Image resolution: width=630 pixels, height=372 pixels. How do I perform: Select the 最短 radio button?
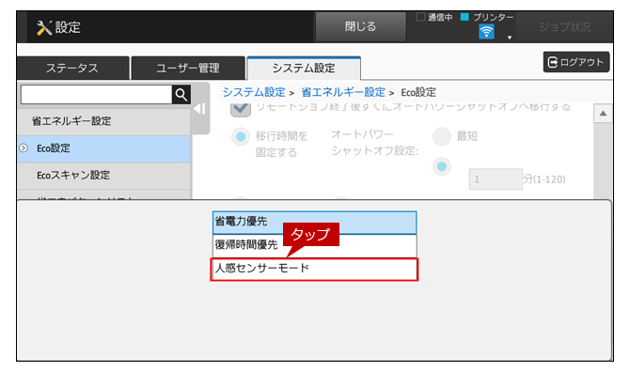(442, 136)
